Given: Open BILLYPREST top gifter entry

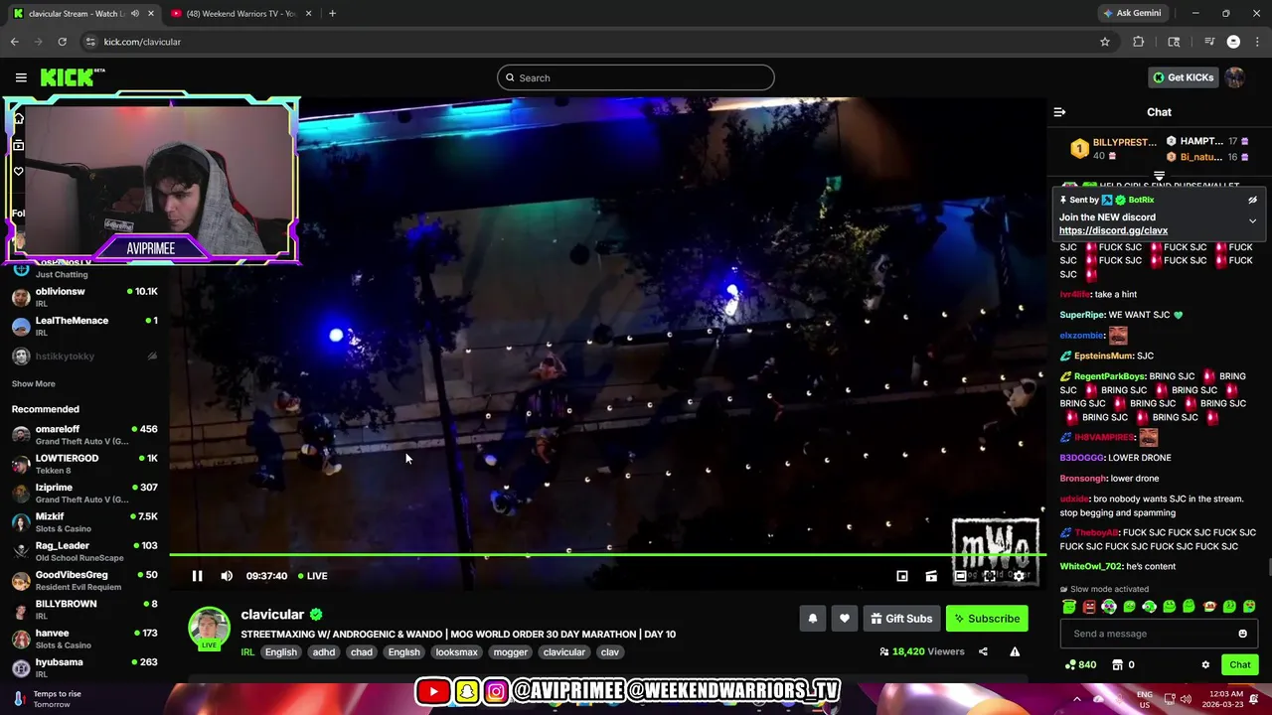Looking at the screenshot, I should point(1113,149).
